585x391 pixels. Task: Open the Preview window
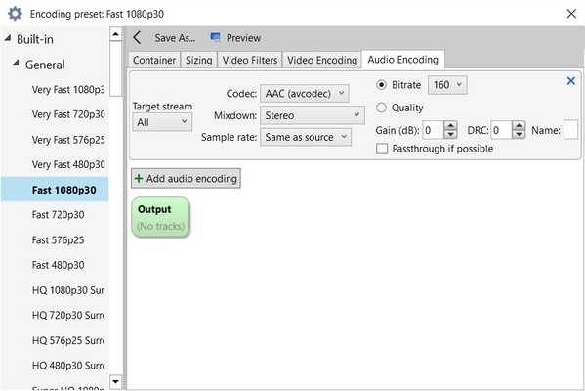235,38
